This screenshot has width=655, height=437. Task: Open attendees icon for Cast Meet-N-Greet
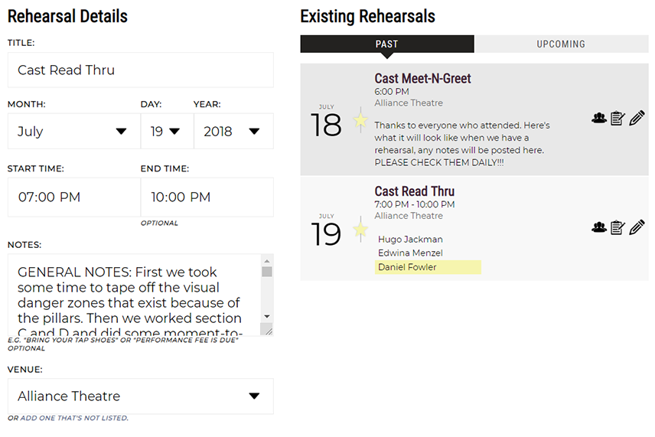[599, 118]
